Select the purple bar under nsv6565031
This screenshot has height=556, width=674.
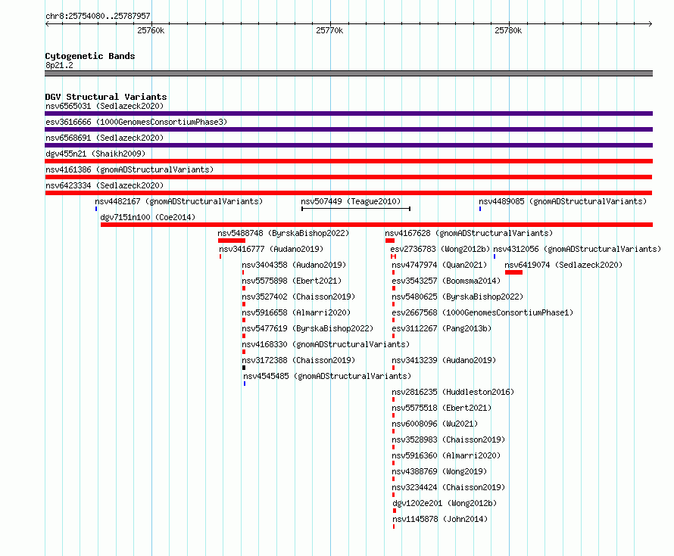pos(348,113)
